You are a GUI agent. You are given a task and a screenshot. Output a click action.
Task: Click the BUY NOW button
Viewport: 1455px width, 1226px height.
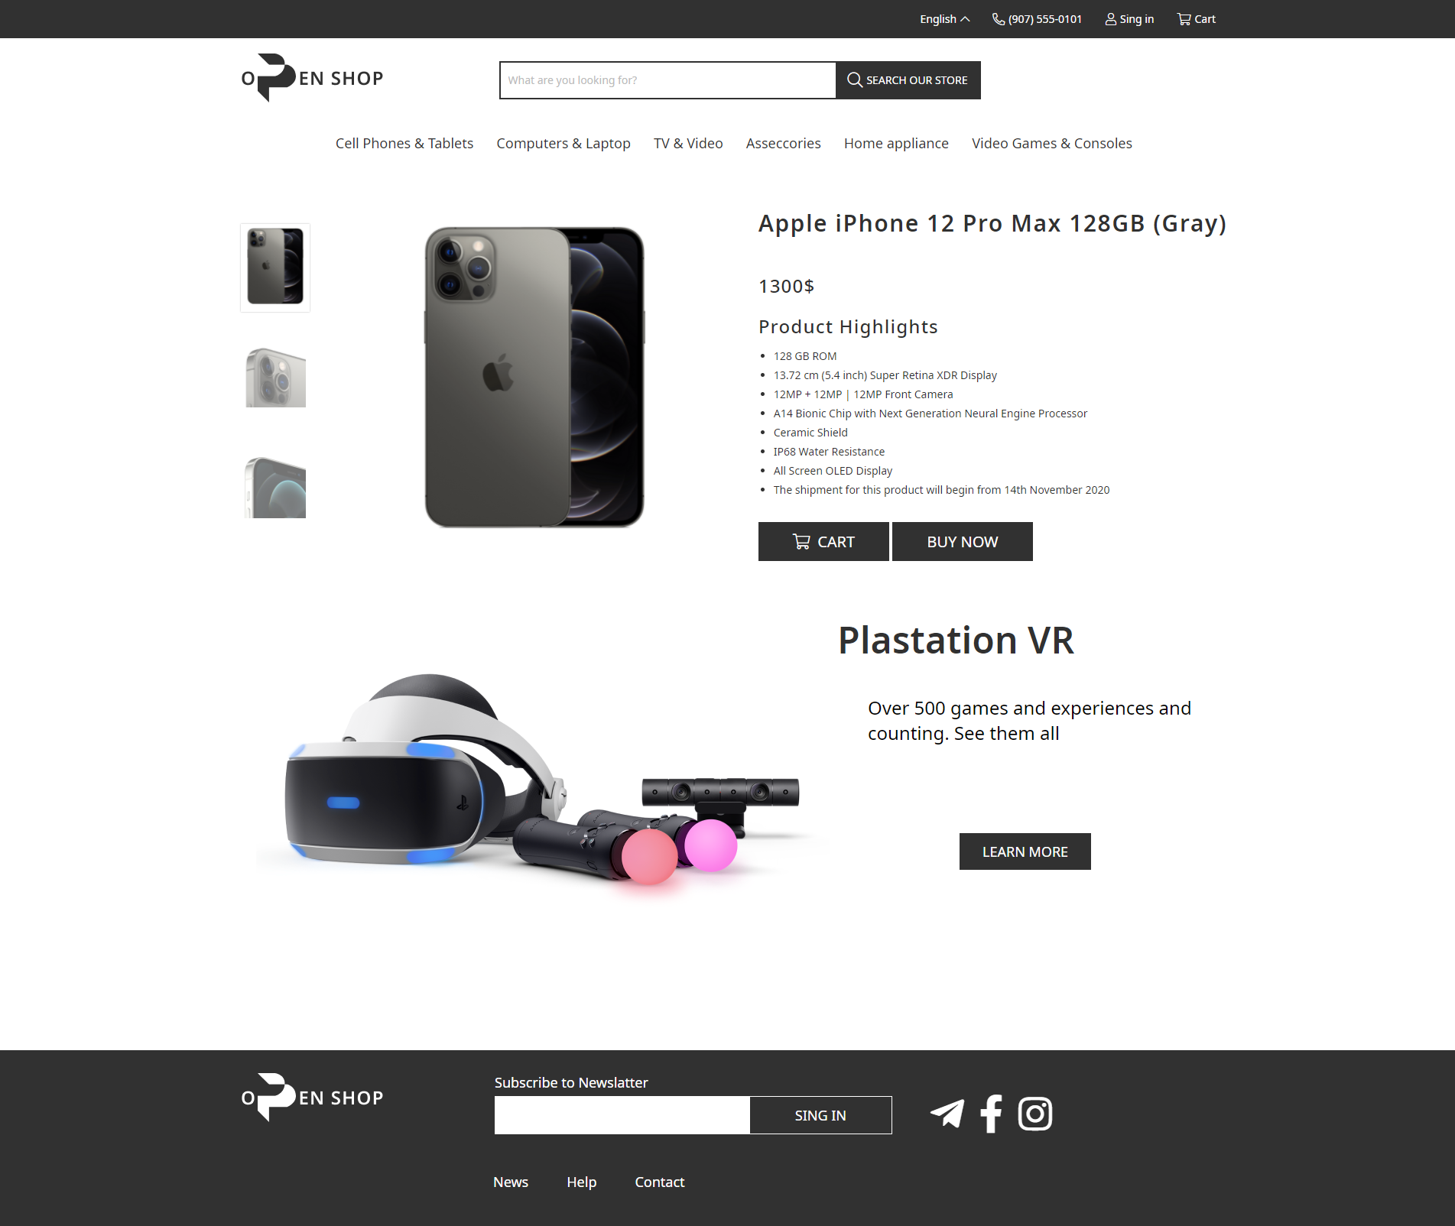(963, 542)
